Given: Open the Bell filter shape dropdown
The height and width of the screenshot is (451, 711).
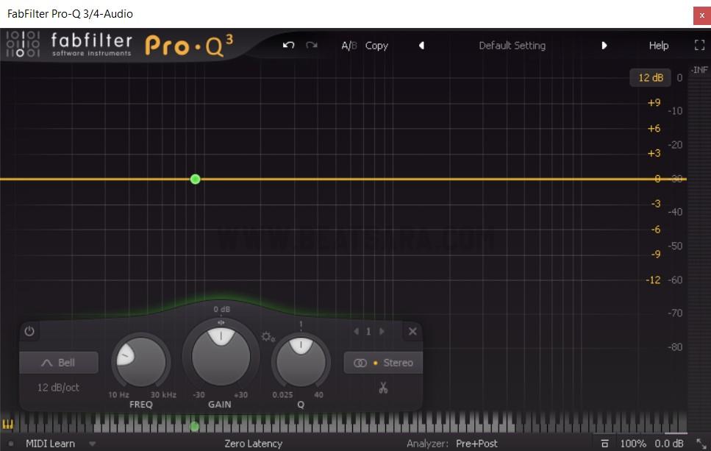Looking at the screenshot, I should 59,363.
